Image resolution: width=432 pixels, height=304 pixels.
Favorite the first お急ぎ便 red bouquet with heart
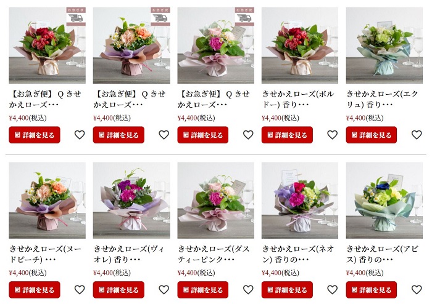(x=80, y=135)
